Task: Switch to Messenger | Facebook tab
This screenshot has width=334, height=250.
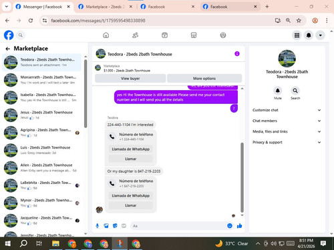Action: (x=43, y=7)
